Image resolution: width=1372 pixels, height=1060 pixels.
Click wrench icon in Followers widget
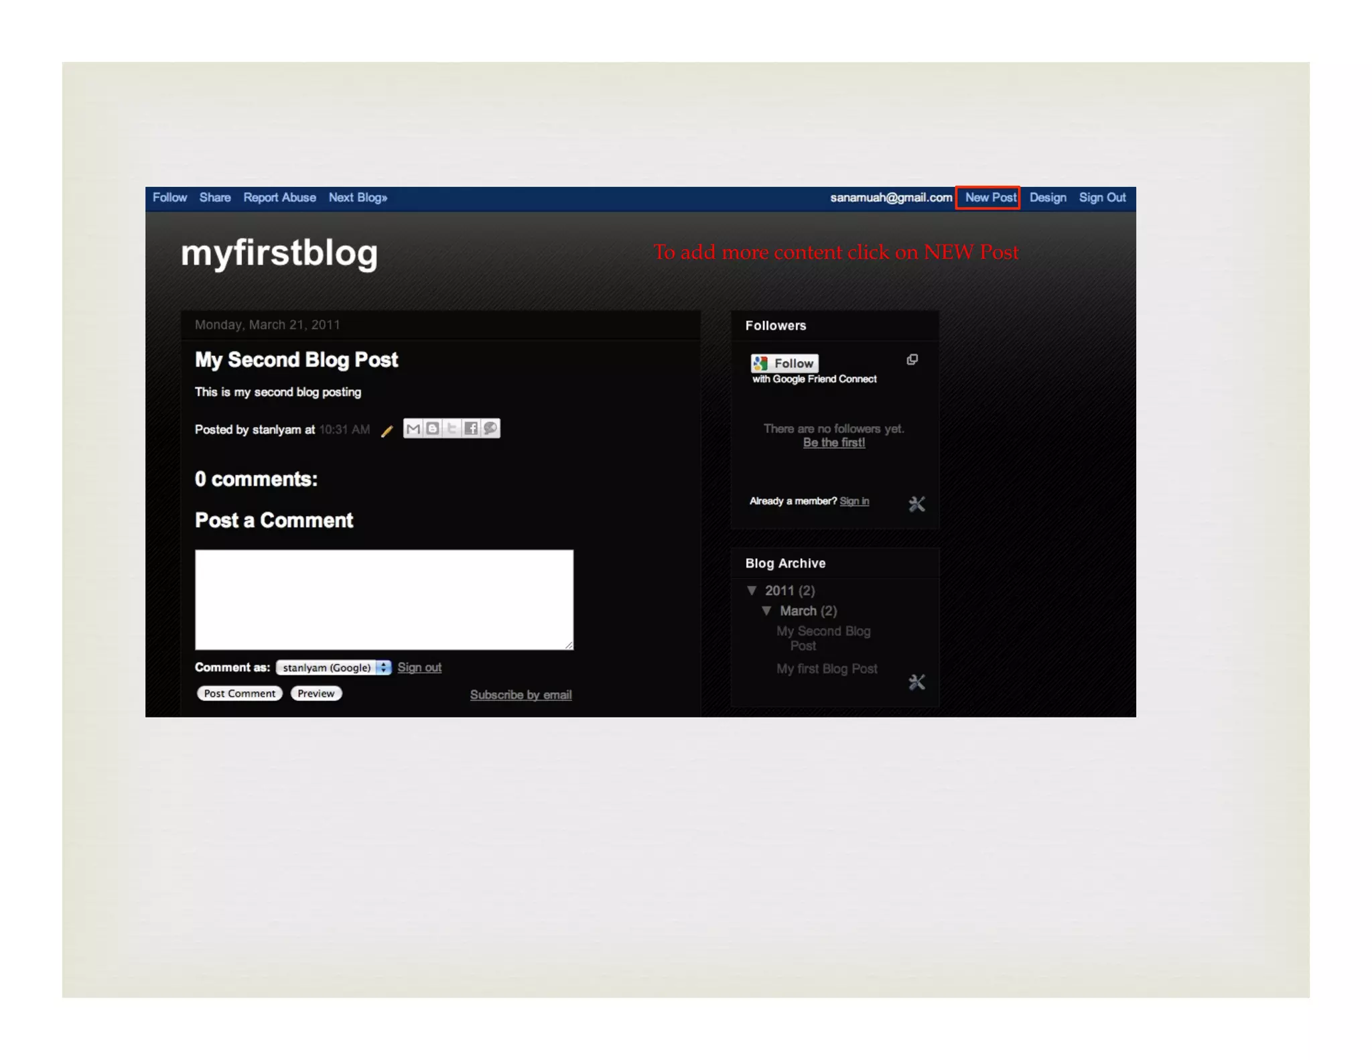[x=916, y=504]
